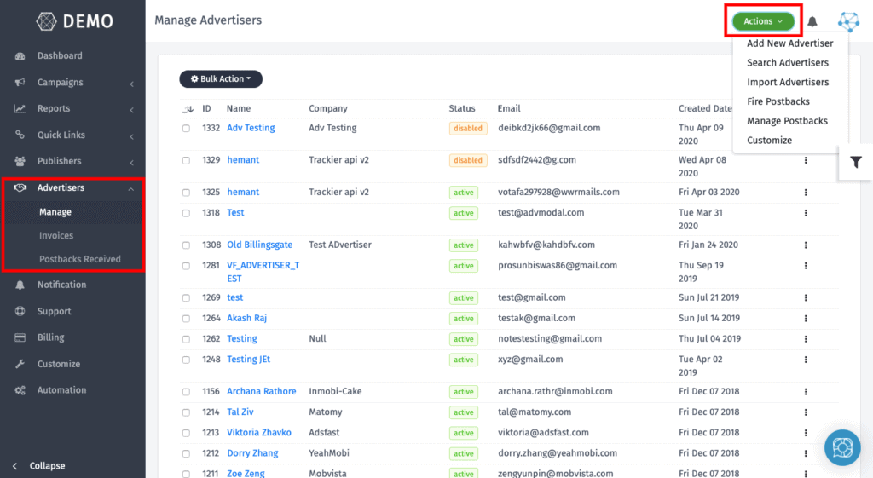Click the Publishers people icon
Viewport: 873px width, 478px height.
pos(20,161)
